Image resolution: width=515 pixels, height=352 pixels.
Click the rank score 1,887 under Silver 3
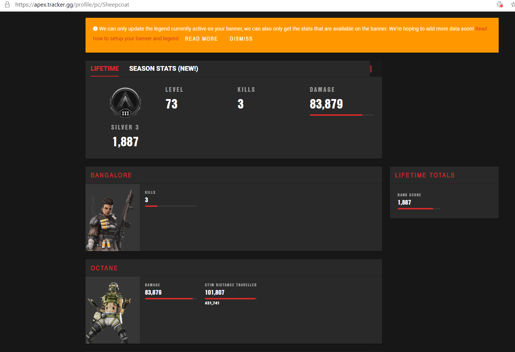point(125,142)
